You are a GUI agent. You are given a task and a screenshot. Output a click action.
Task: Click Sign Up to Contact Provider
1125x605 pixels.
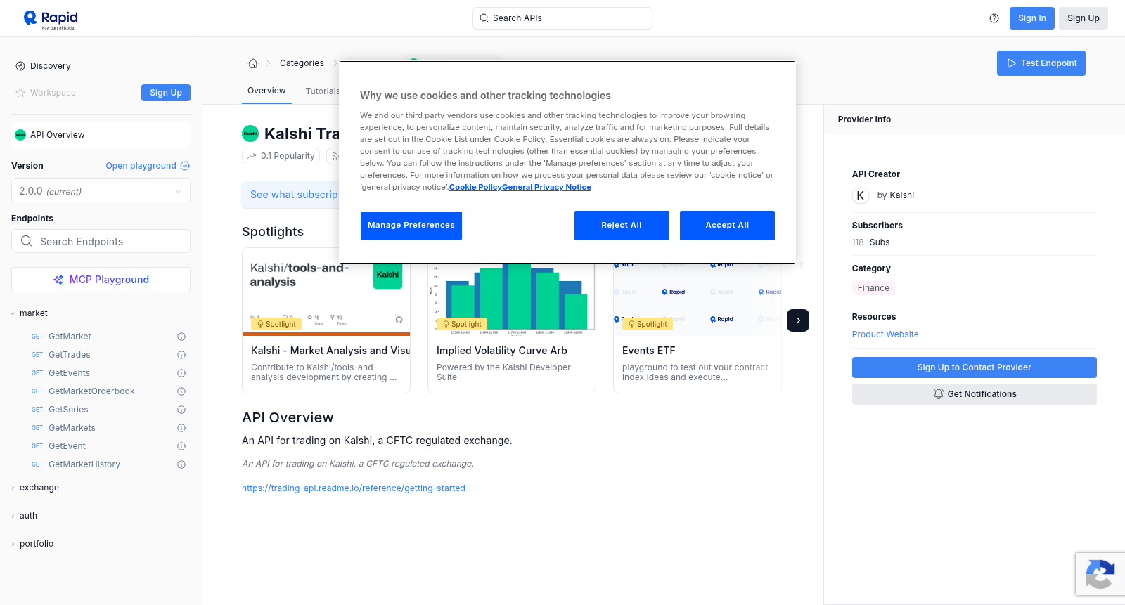[x=975, y=367]
